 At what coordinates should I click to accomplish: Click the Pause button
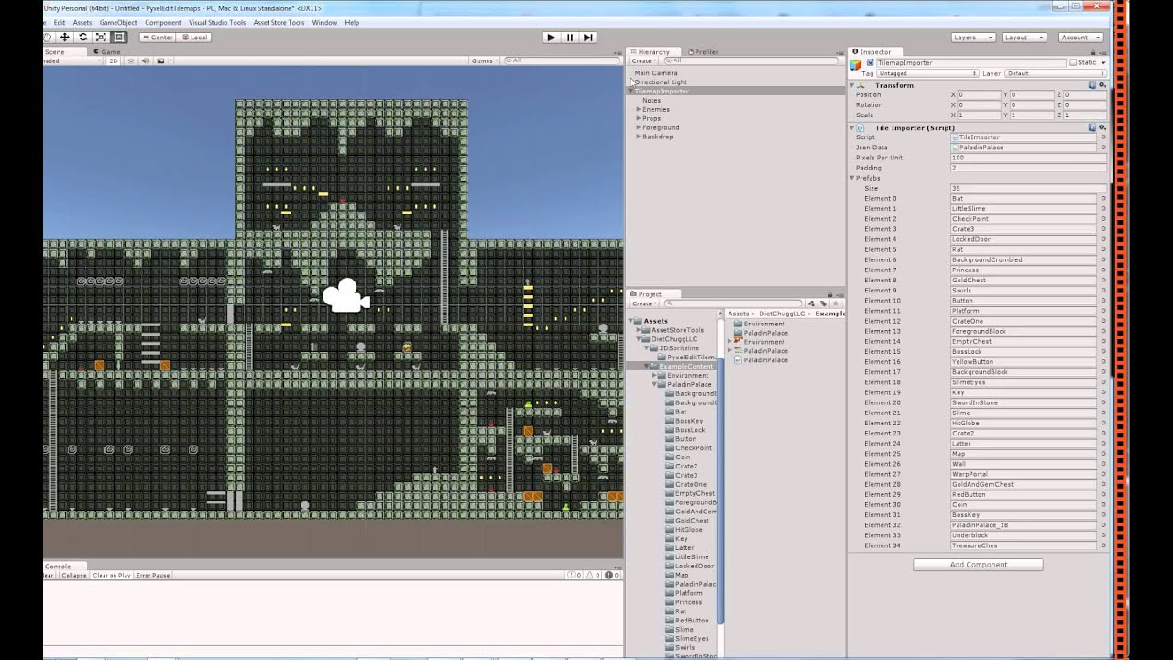tap(569, 38)
